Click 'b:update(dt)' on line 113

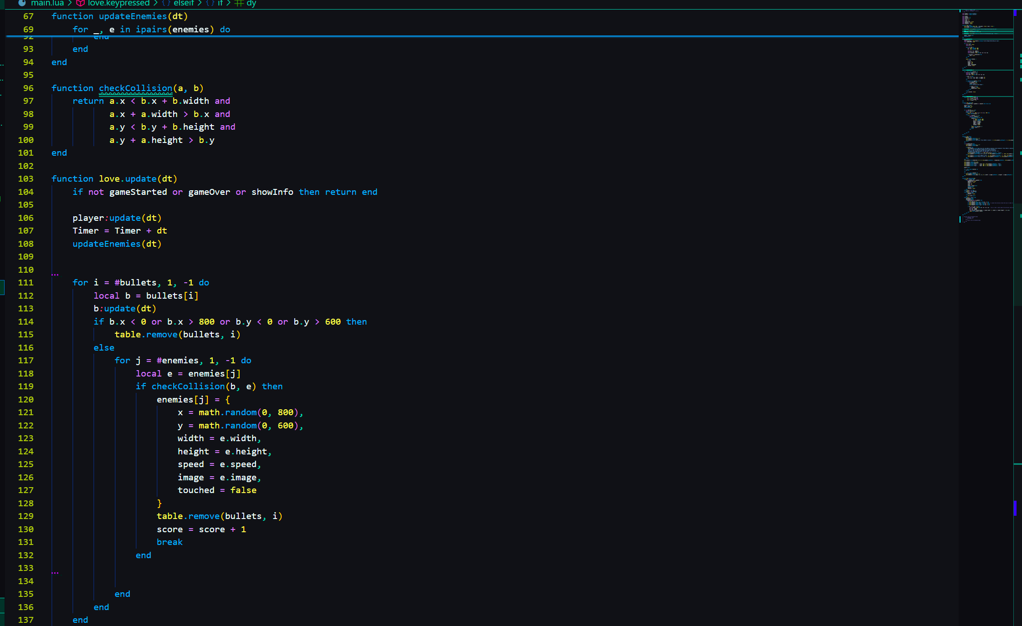(125, 309)
